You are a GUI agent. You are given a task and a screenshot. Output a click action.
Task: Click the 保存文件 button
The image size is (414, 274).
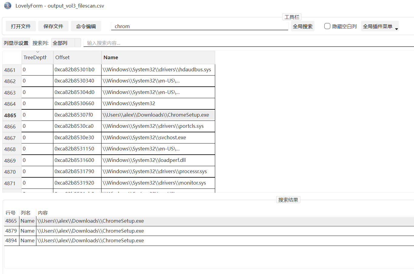pos(53,26)
